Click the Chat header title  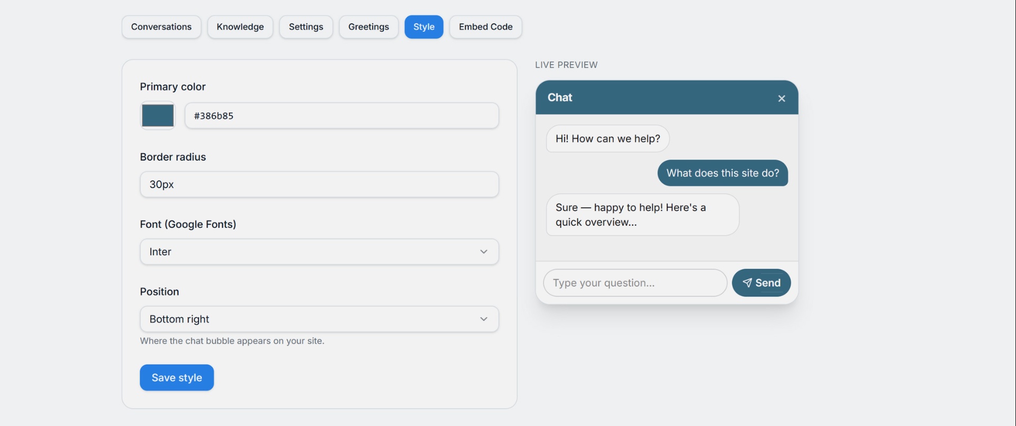(560, 97)
